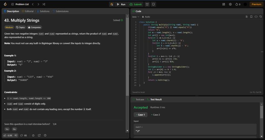Select the Case 2 test tab
The width and height of the screenshot is (265, 140).
click(156, 115)
